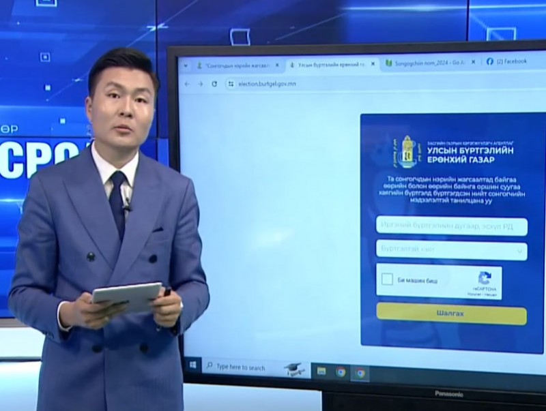Click the browser back arrow
This screenshot has width=546, height=411.
pyautogui.click(x=188, y=84)
